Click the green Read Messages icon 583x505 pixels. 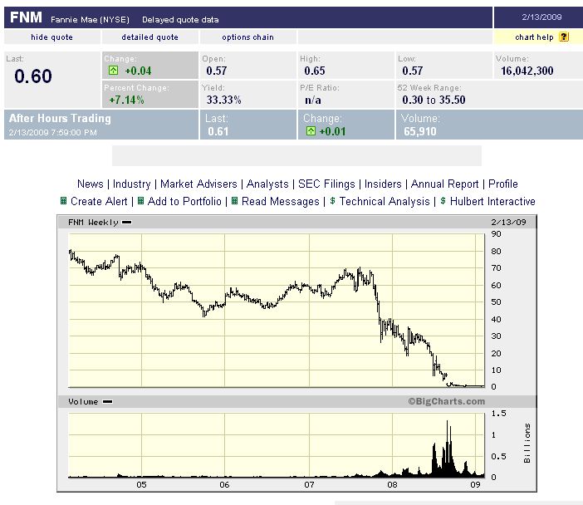pos(235,201)
